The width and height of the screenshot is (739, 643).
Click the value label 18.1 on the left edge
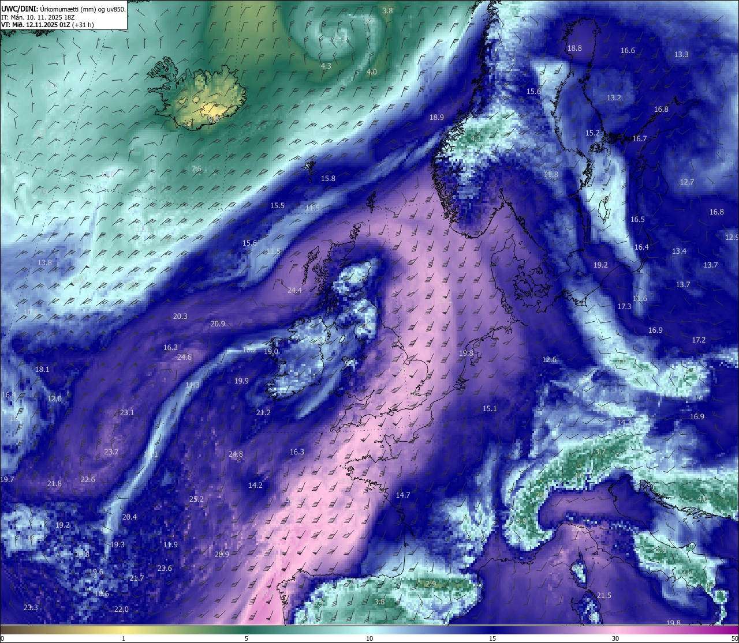[42, 370]
